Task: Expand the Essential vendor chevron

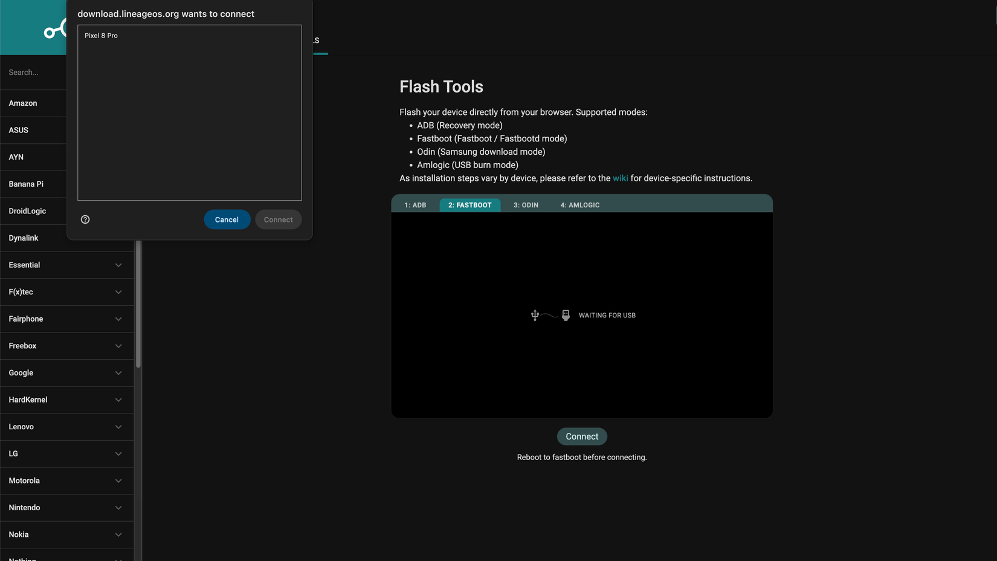Action: click(118, 265)
